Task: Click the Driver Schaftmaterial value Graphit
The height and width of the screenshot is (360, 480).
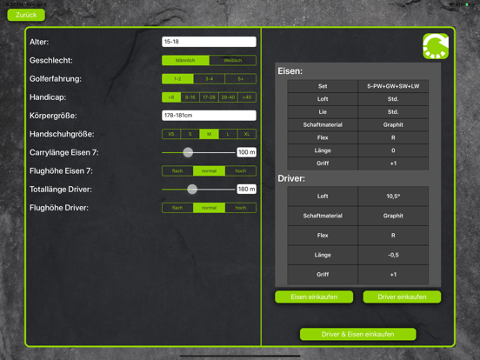Action: [x=393, y=216]
